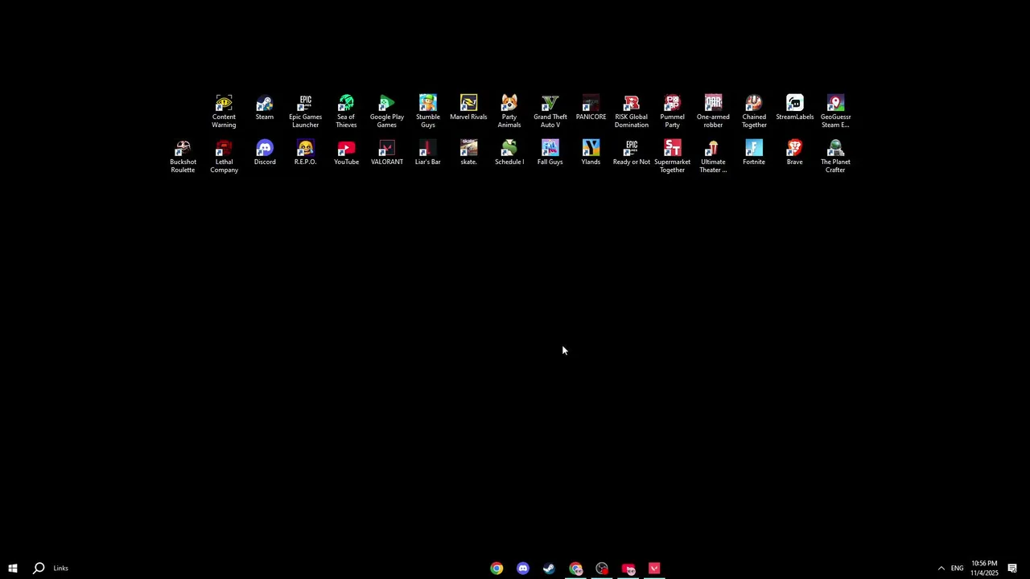
Task: Open the Content Warning desktop shortcut
Action: [x=224, y=111]
